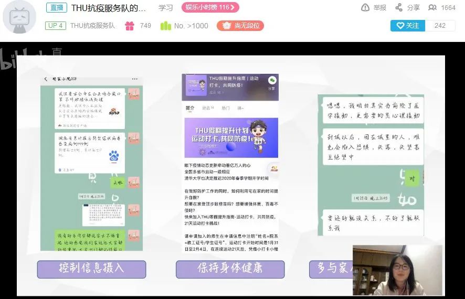Click the pink gift icon beside 749

tap(130, 26)
